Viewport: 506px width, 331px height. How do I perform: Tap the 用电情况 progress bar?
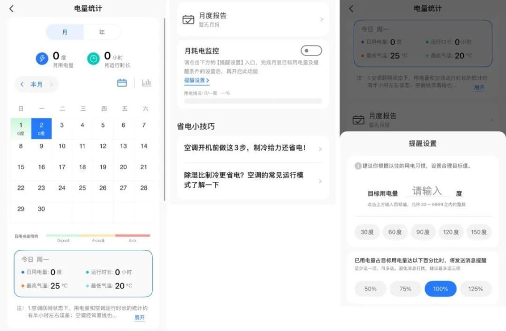(x=252, y=101)
